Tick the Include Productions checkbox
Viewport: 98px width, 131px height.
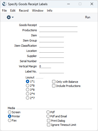click(x=54, y=86)
